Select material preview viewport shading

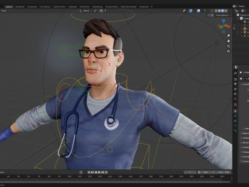223,11
